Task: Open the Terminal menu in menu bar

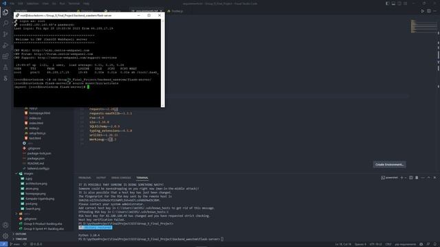Action: [74, 3]
